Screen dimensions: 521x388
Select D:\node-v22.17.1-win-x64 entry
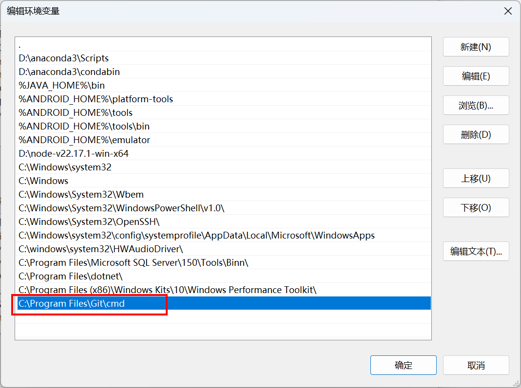[x=223, y=153]
